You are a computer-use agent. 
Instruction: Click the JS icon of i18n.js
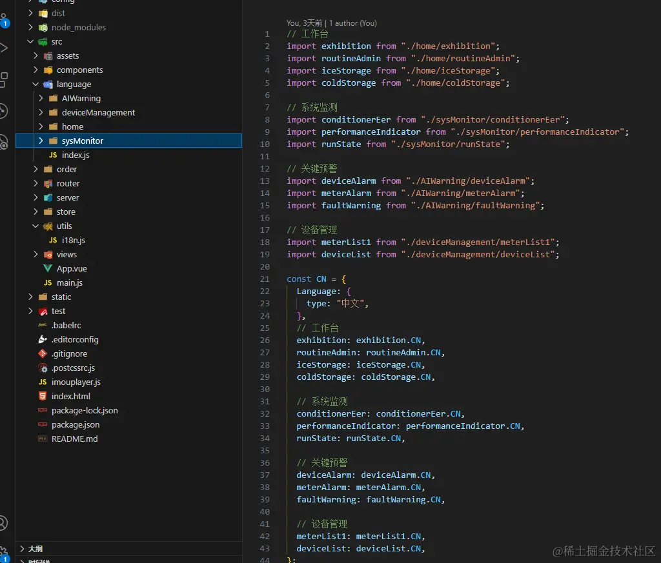(x=53, y=240)
